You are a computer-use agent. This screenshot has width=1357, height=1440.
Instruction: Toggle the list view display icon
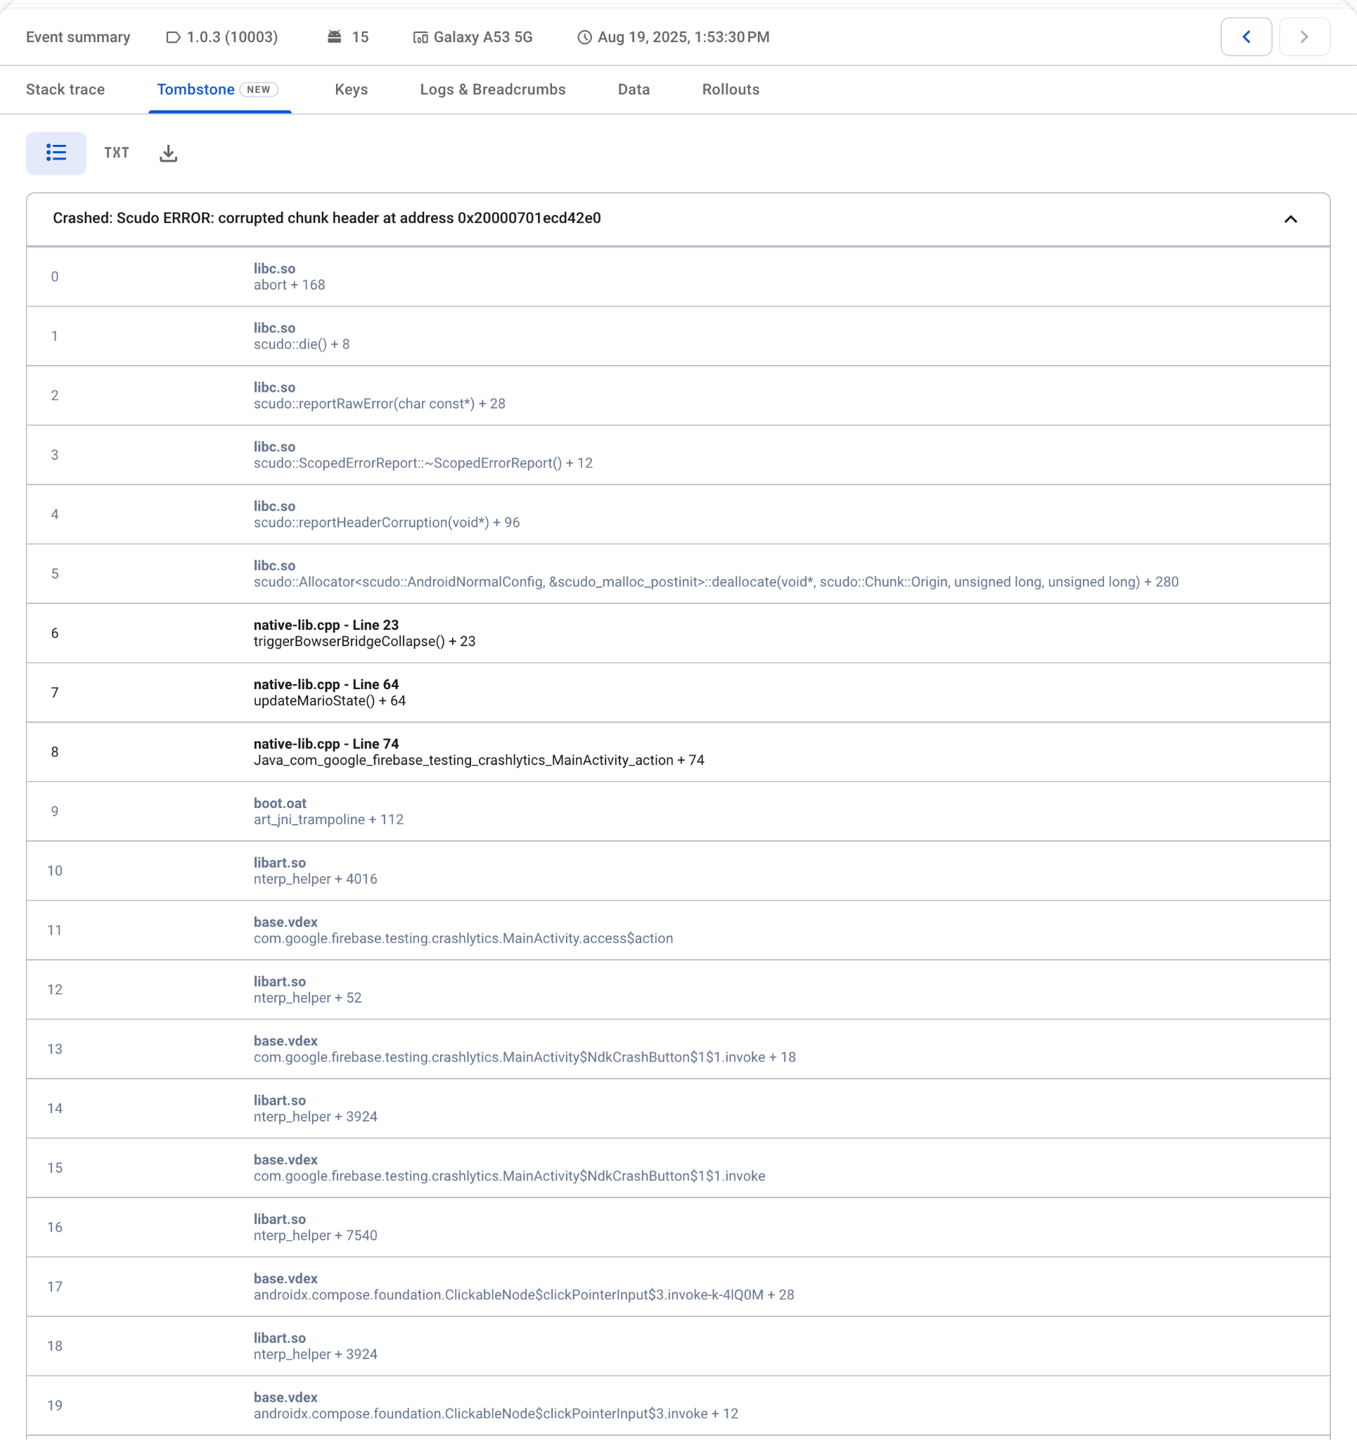tap(56, 153)
